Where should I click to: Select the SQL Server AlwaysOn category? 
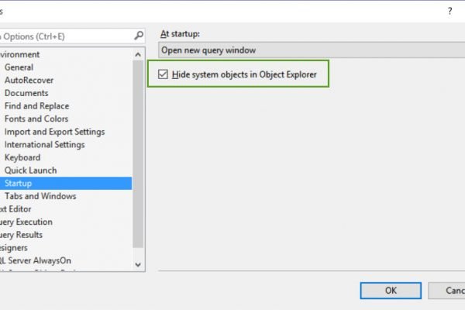click(x=36, y=260)
